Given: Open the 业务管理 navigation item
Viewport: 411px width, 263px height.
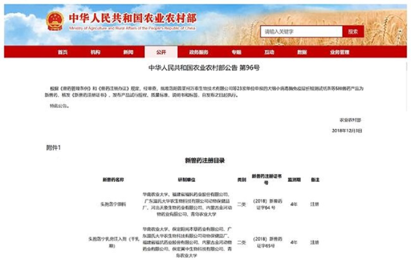Looking at the screenshot, I should point(340,52).
